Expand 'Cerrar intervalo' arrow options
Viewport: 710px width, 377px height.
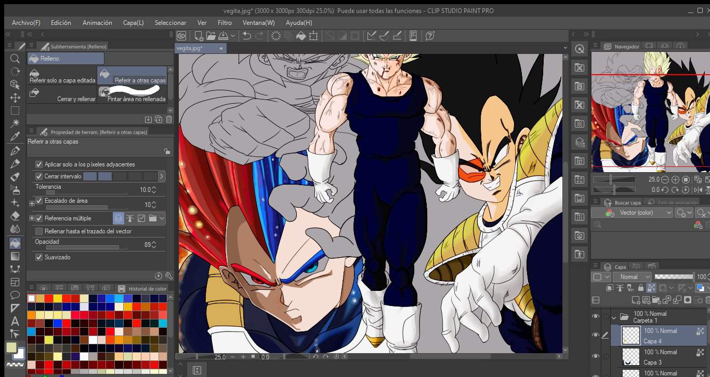click(x=162, y=176)
